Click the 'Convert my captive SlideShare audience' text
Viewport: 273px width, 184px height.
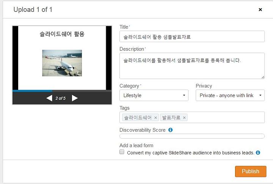[191, 153]
